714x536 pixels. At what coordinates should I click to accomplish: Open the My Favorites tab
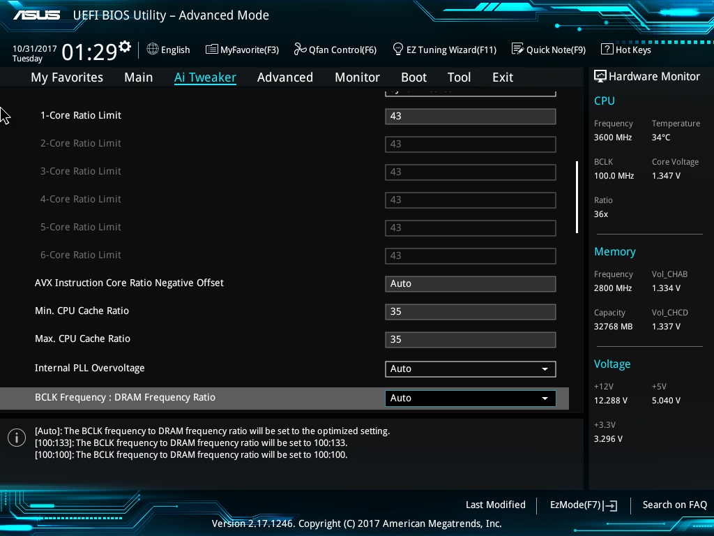[67, 77]
